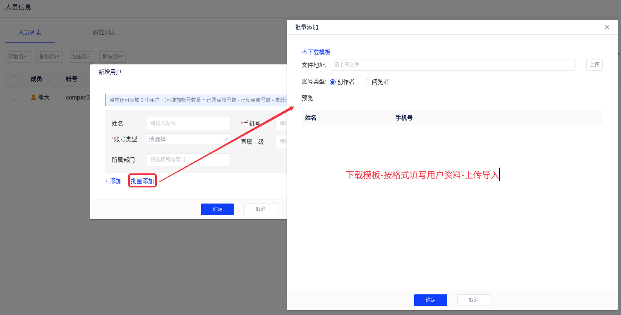Image resolution: width=621 pixels, height=315 pixels.
Task: Close the 批量添加 dialog
Action: [607, 27]
